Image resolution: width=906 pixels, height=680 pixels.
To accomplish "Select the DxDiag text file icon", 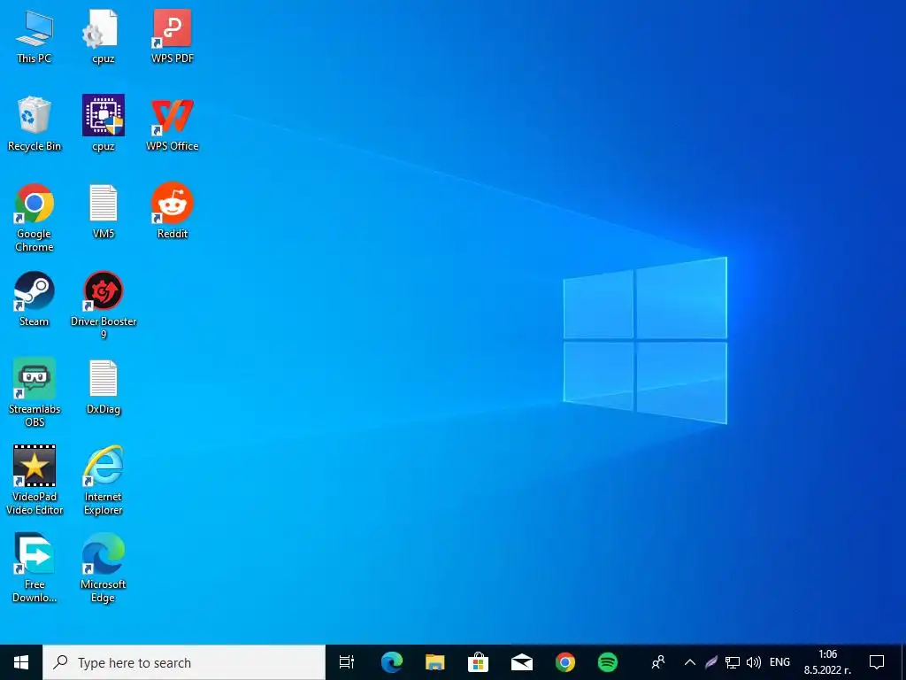I will pyautogui.click(x=103, y=387).
